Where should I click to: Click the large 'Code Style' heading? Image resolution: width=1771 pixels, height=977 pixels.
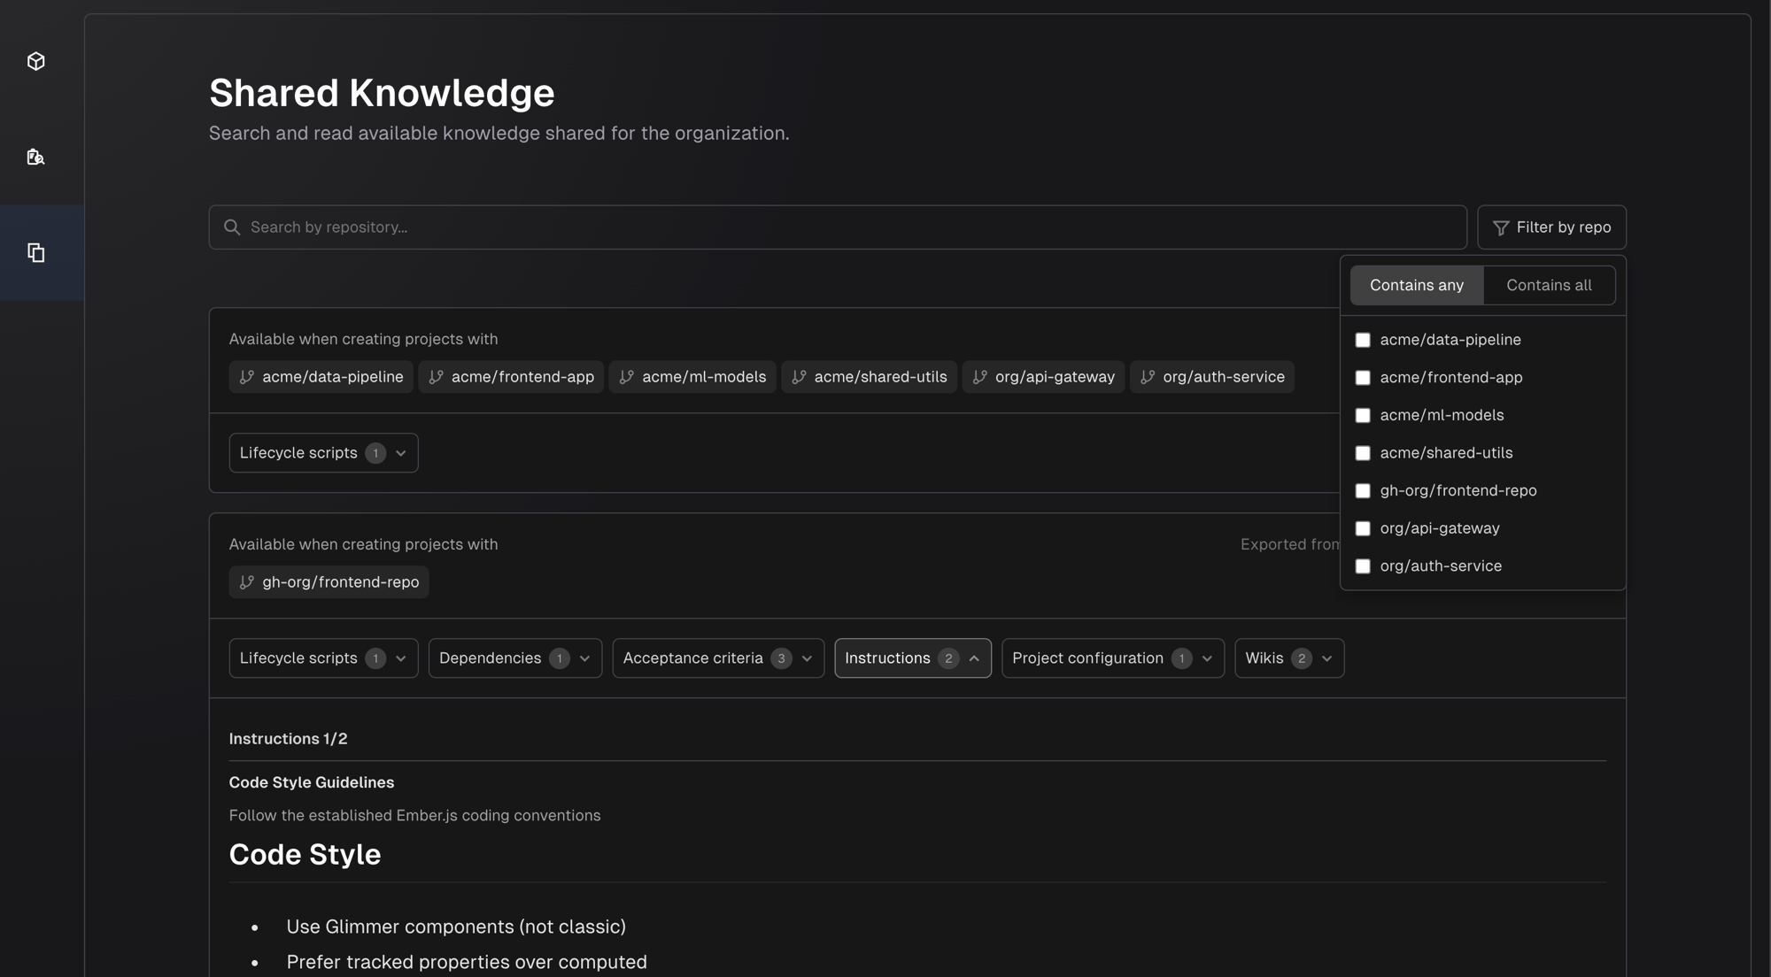pyautogui.click(x=305, y=855)
